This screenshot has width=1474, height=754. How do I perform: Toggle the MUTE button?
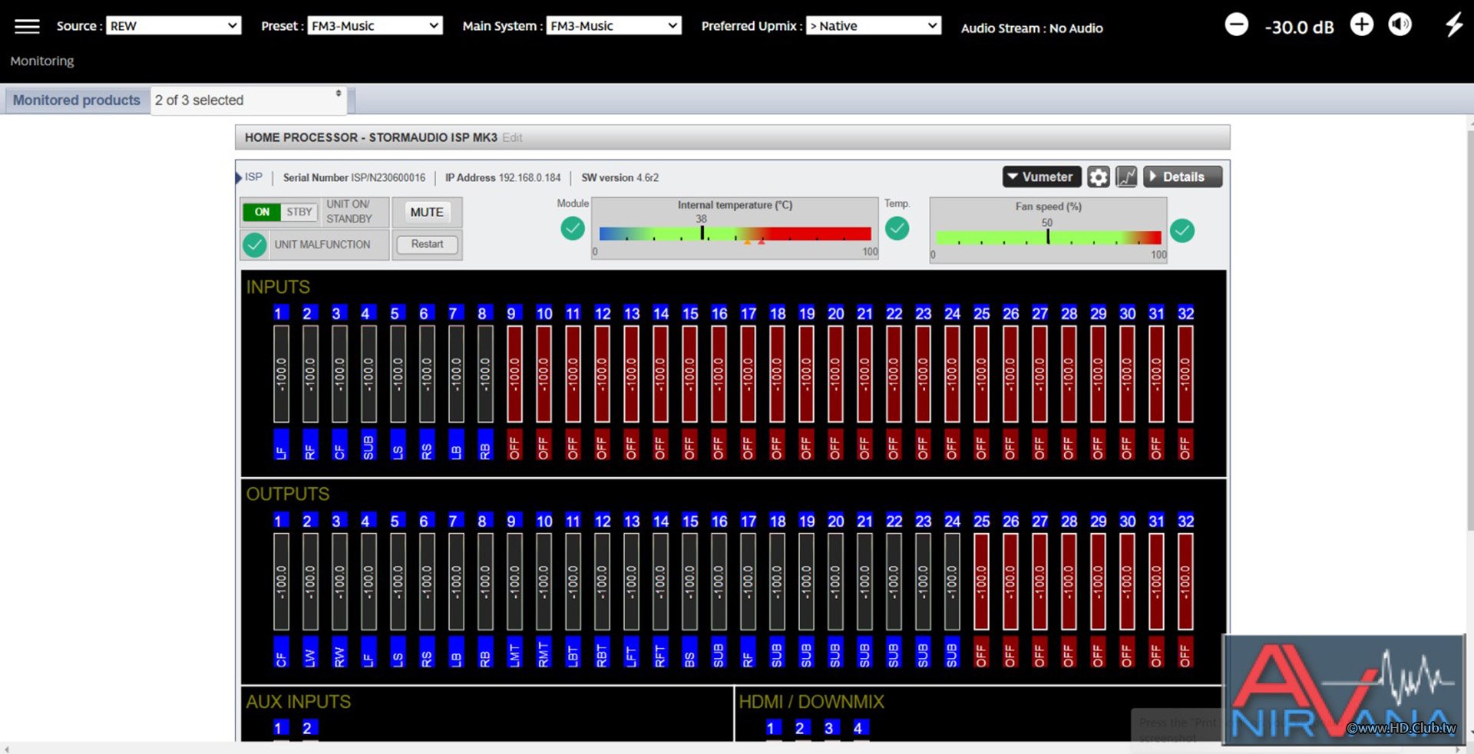[426, 212]
